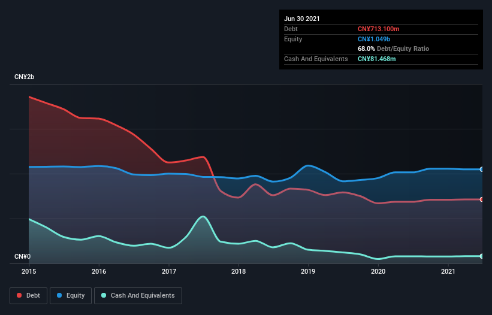The image size is (492, 315).
Task: Click the 2021 x-axis label
Action: [448, 271]
